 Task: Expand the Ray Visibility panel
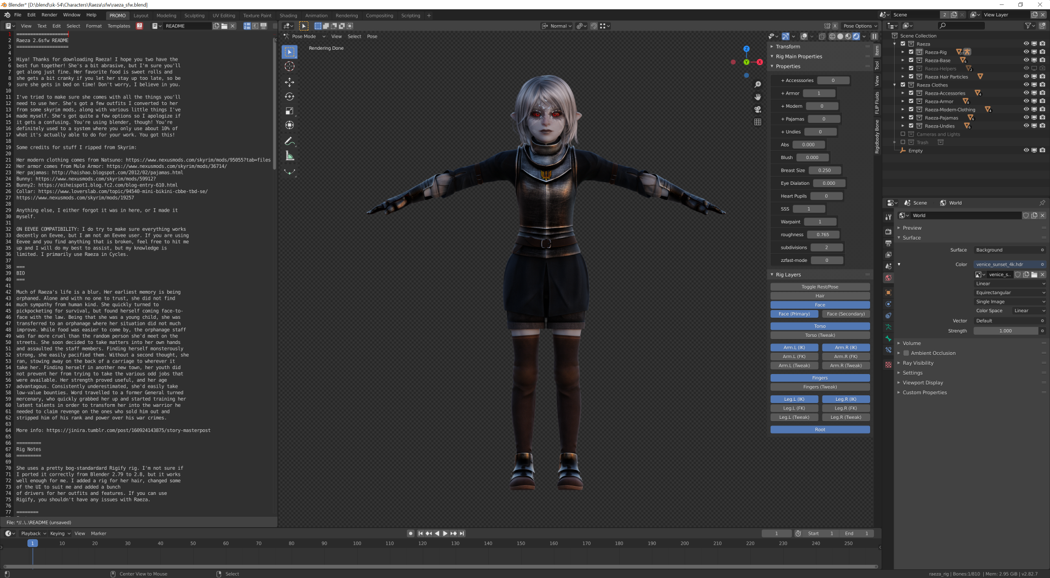[918, 363]
